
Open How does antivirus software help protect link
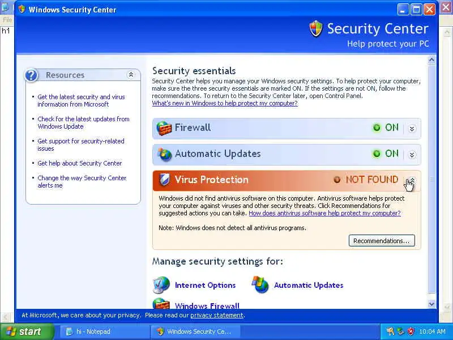(324, 213)
